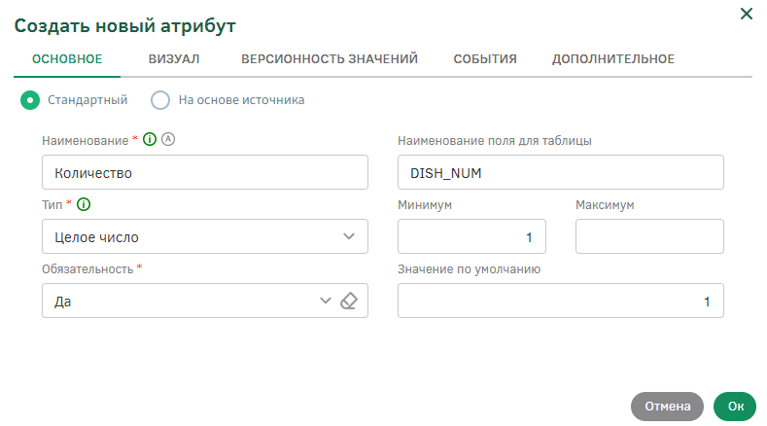Open the Дополнительное tab
The height and width of the screenshot is (426, 767).
(x=613, y=59)
